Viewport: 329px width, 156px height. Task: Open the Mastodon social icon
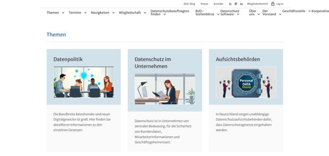[x=236, y=4]
